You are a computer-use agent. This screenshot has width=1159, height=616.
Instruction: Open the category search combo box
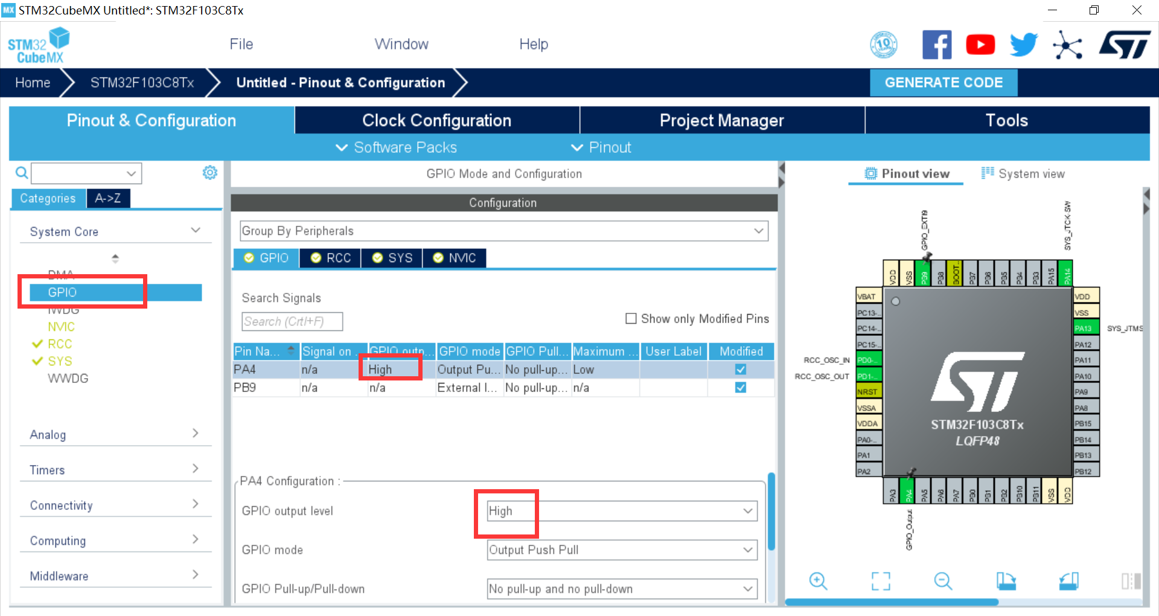86,173
